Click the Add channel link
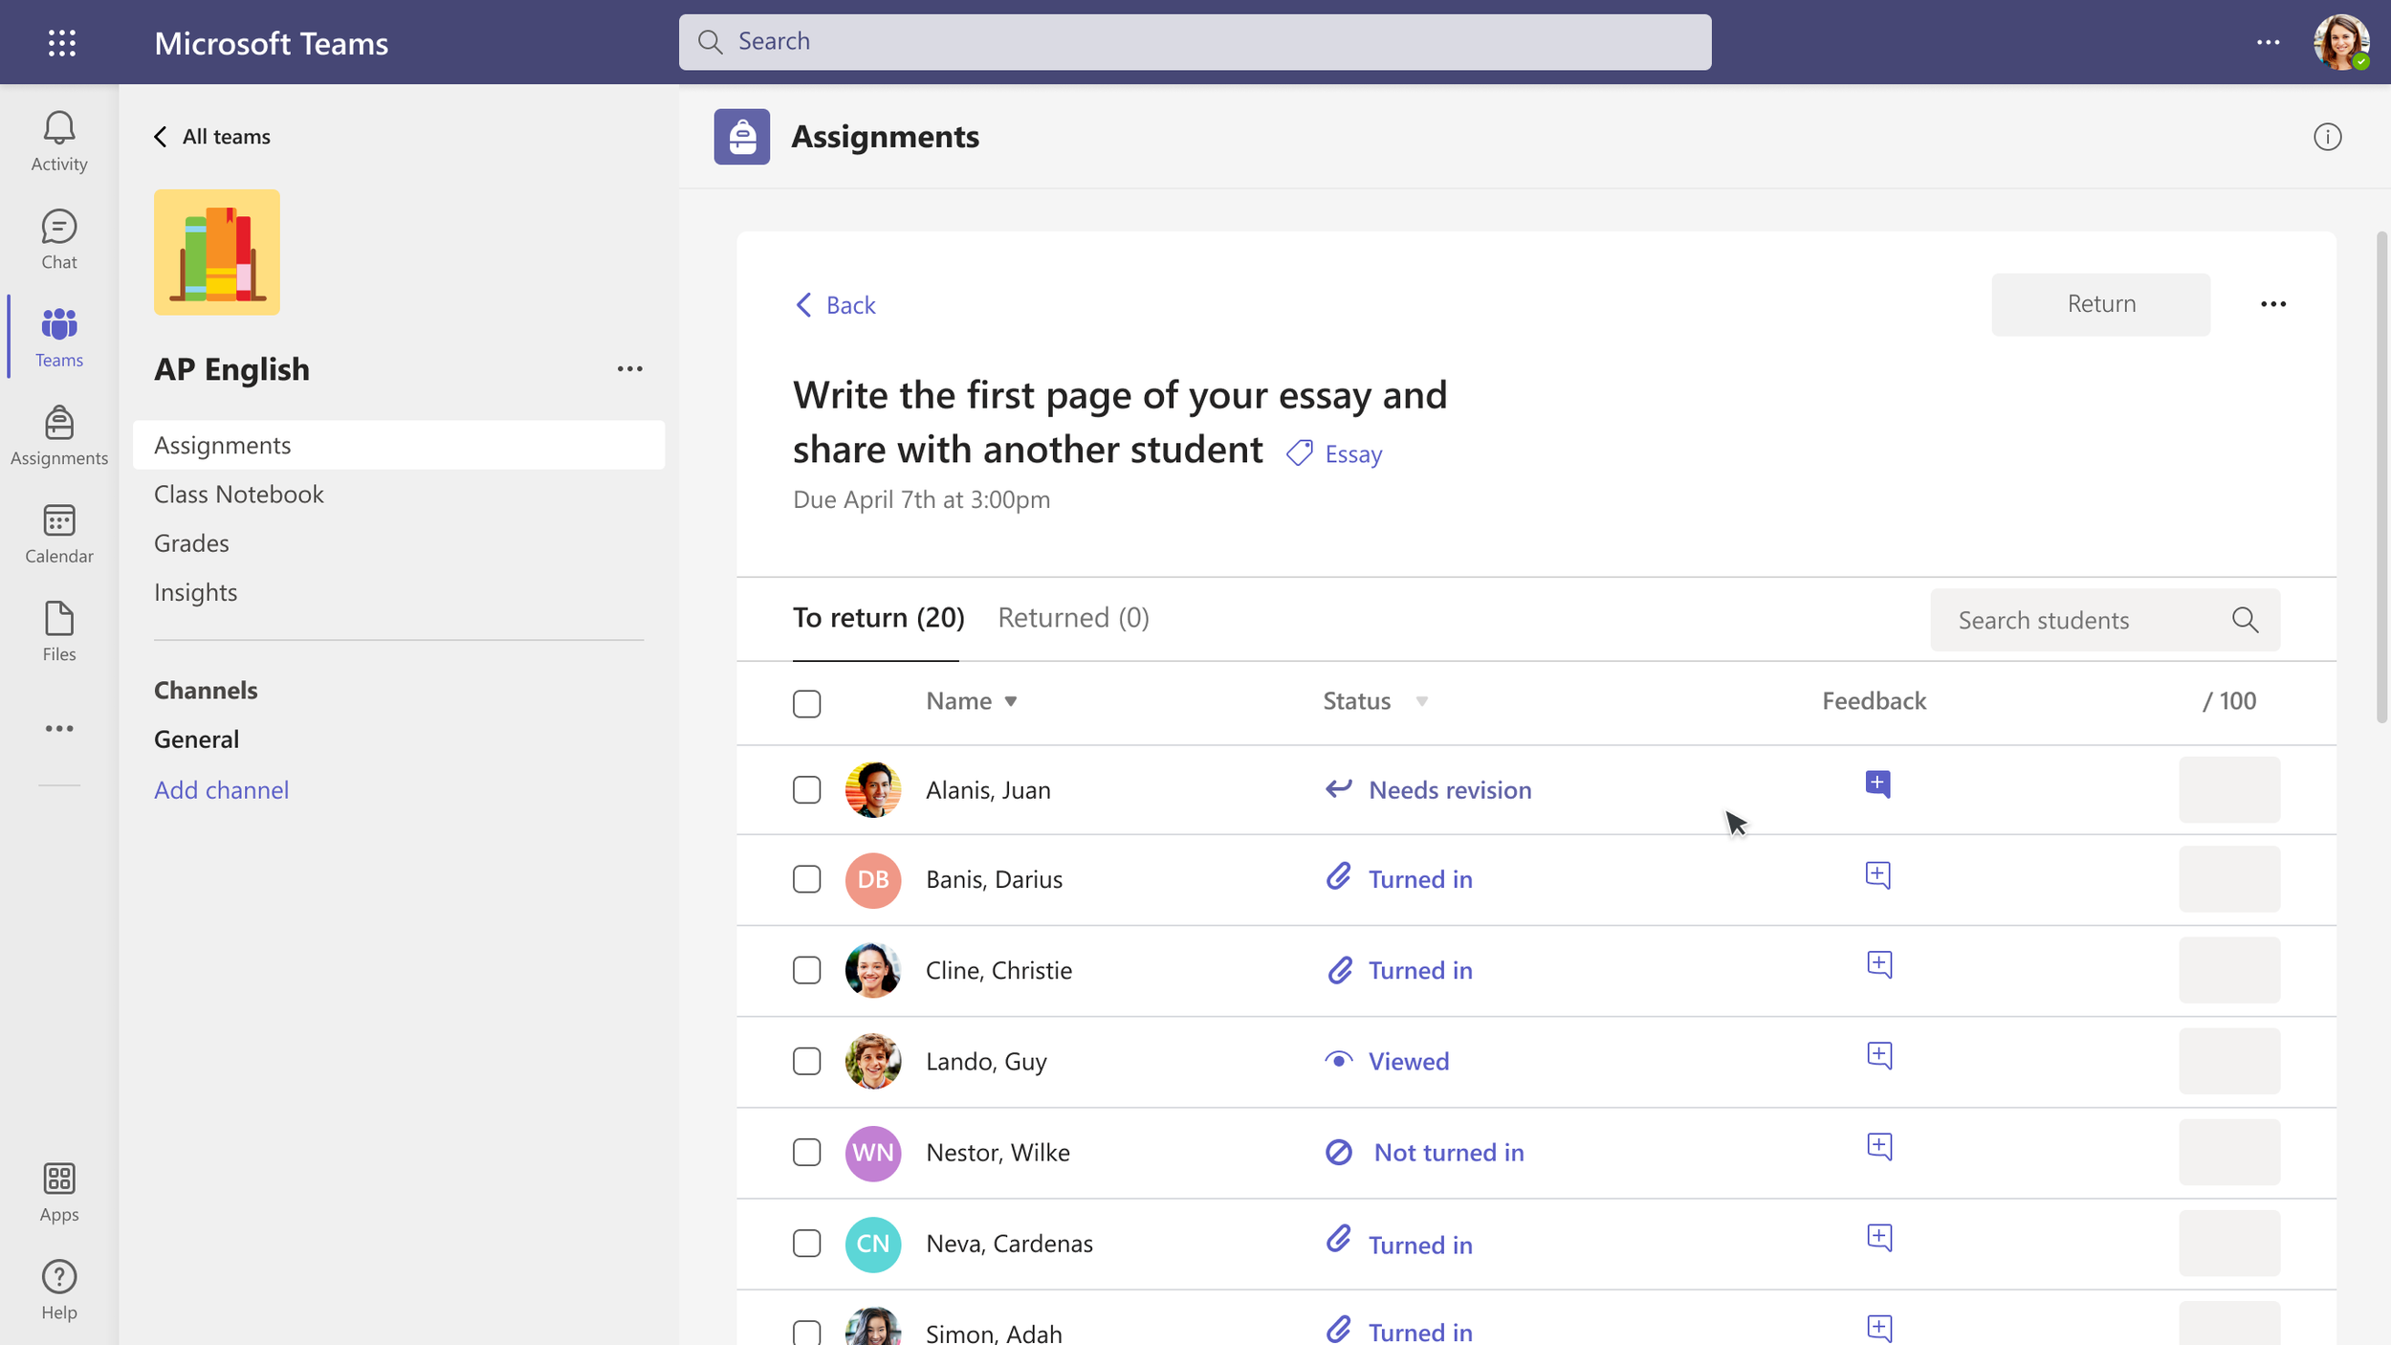Viewport: 2391px width, 1345px height. (x=221, y=790)
